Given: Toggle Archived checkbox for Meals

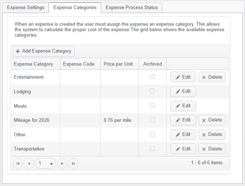Looking at the screenshot, I should click(x=152, y=106).
